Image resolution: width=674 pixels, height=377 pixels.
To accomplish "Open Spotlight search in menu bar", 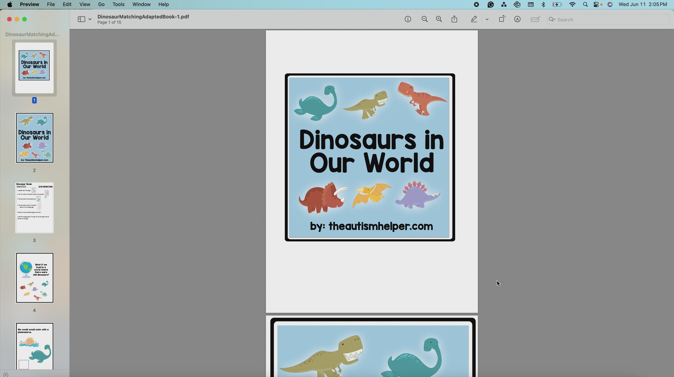I will tap(585, 4).
